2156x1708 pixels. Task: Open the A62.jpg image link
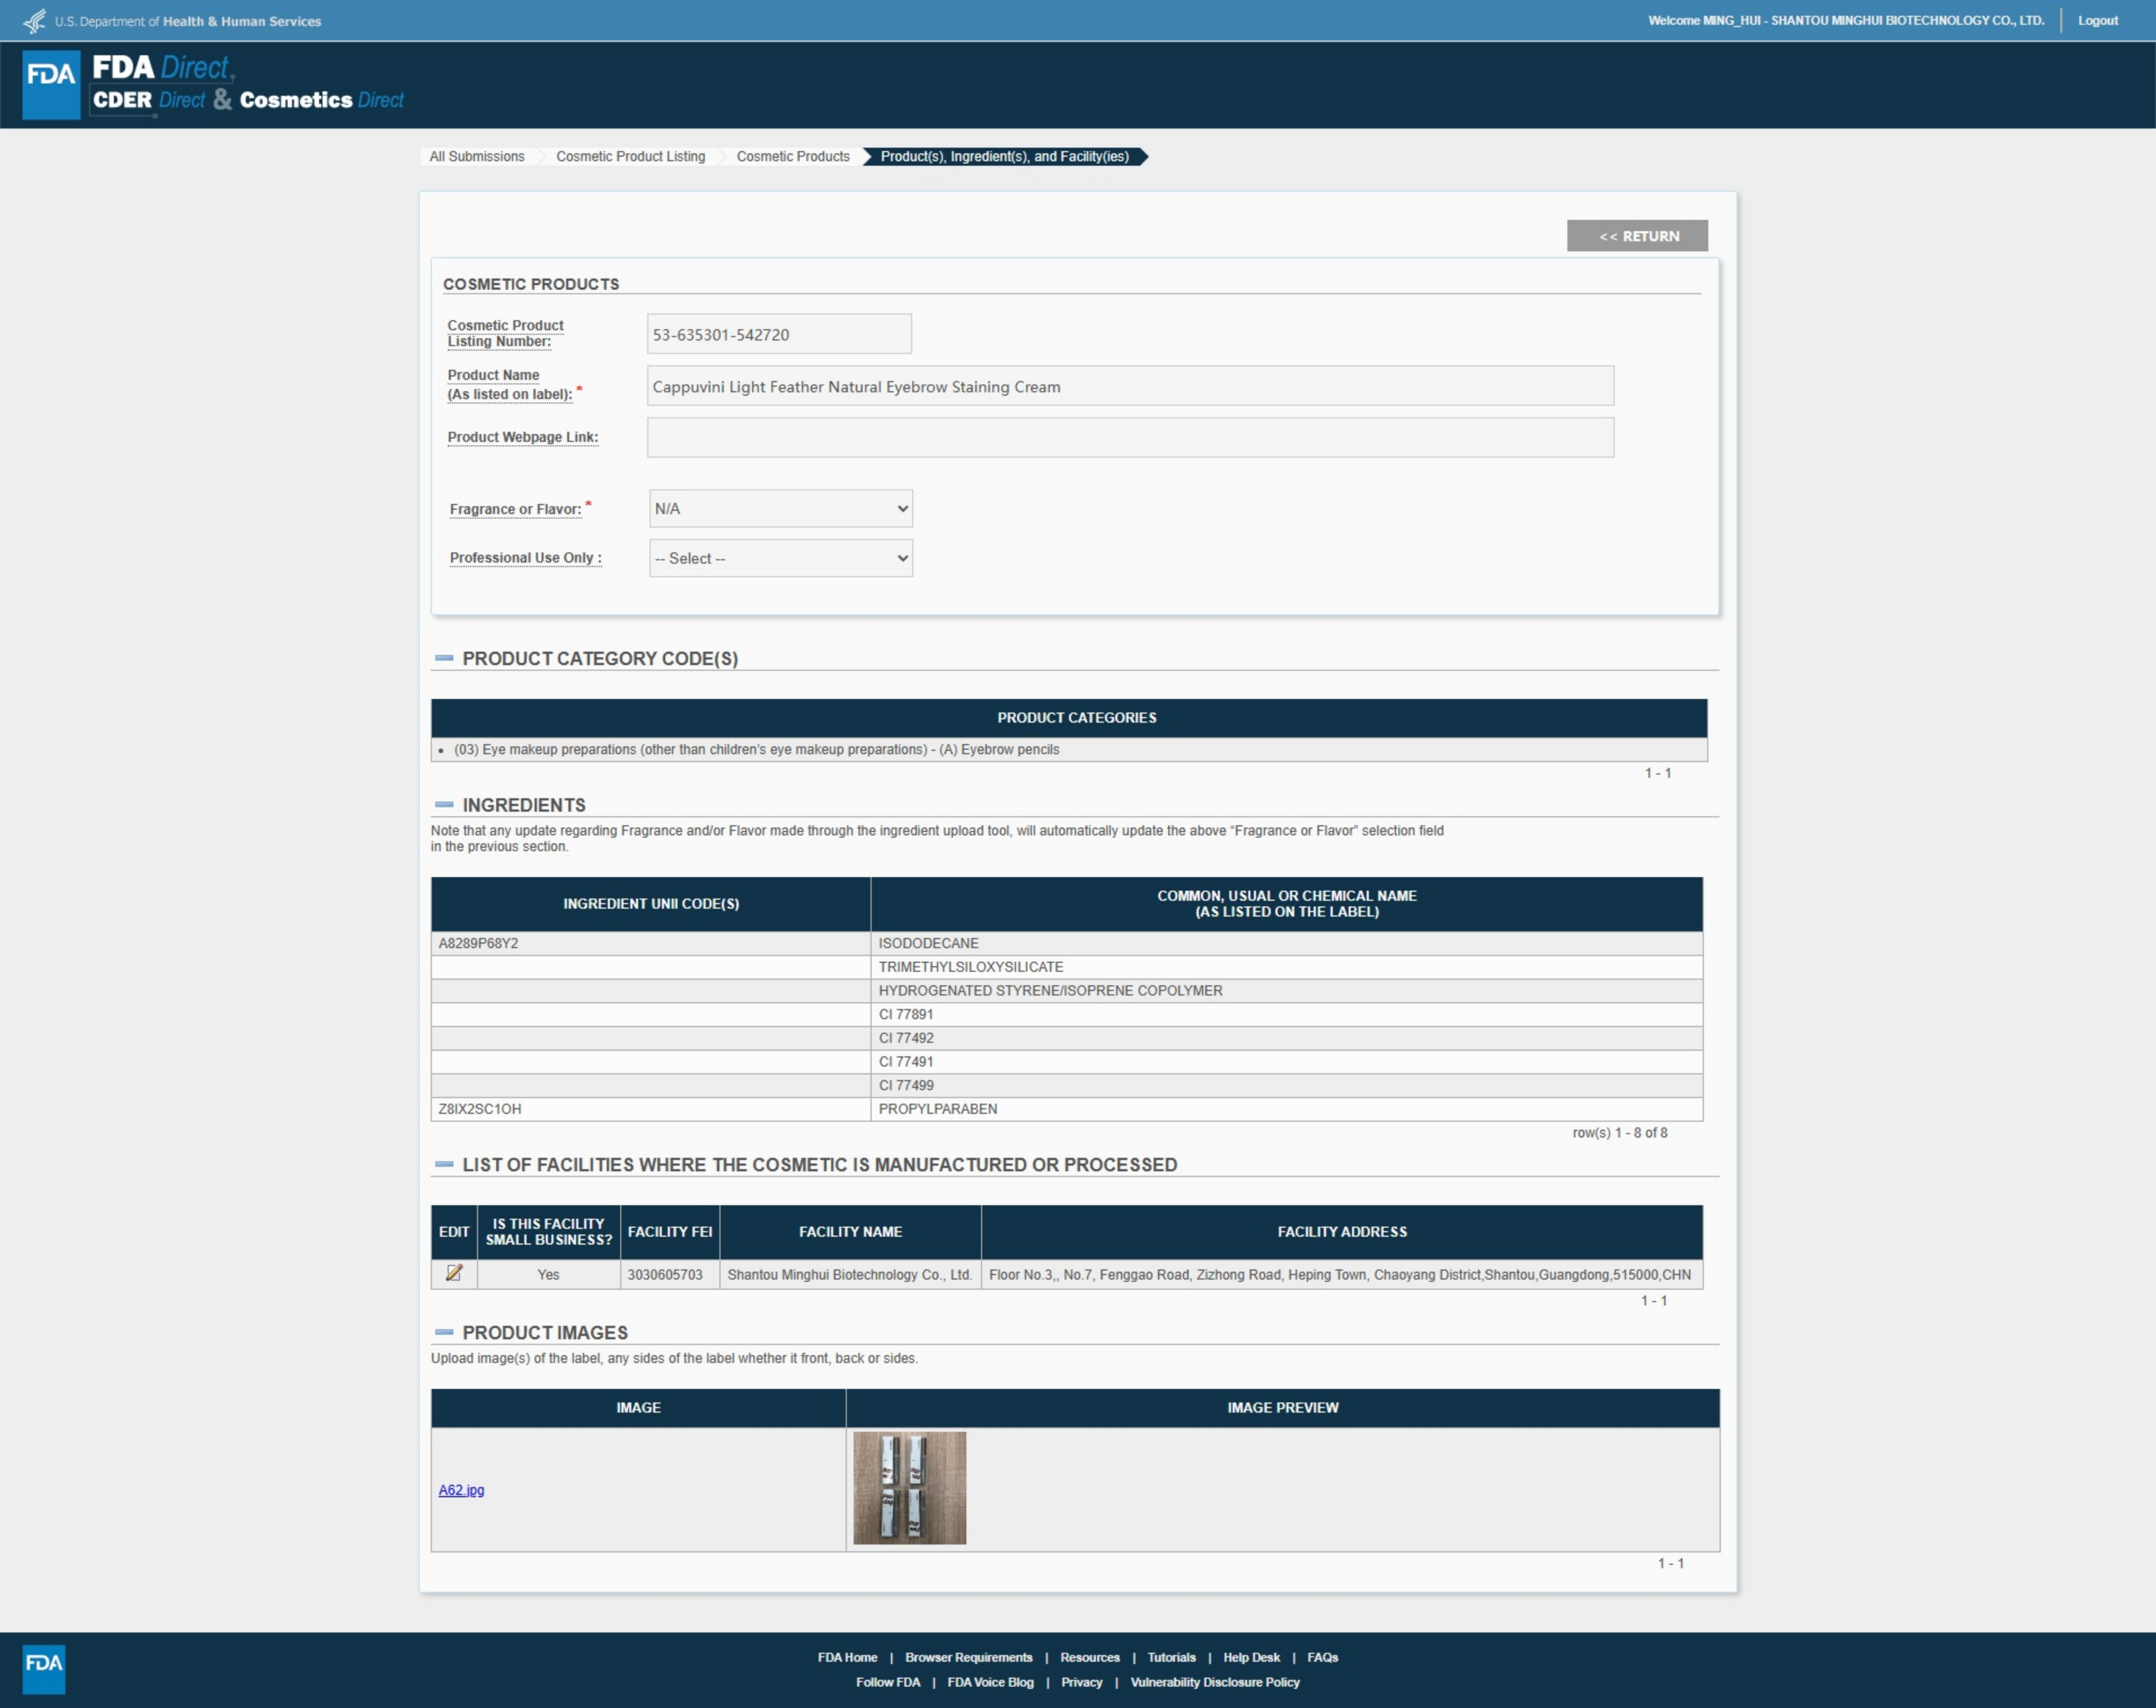click(461, 1490)
